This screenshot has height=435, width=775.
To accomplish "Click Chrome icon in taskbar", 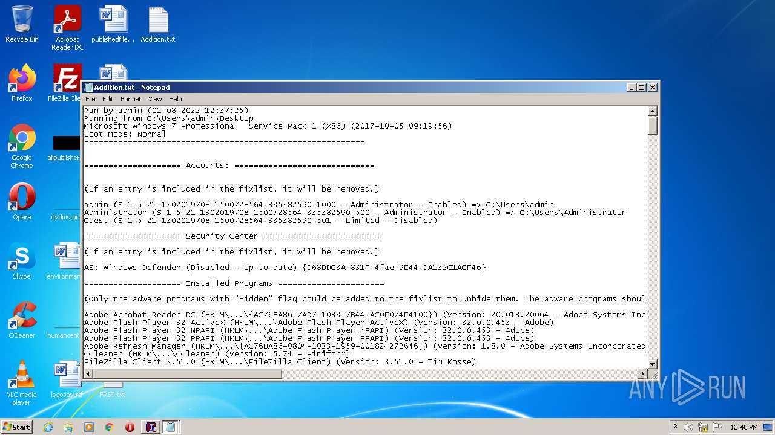I will tap(110, 427).
